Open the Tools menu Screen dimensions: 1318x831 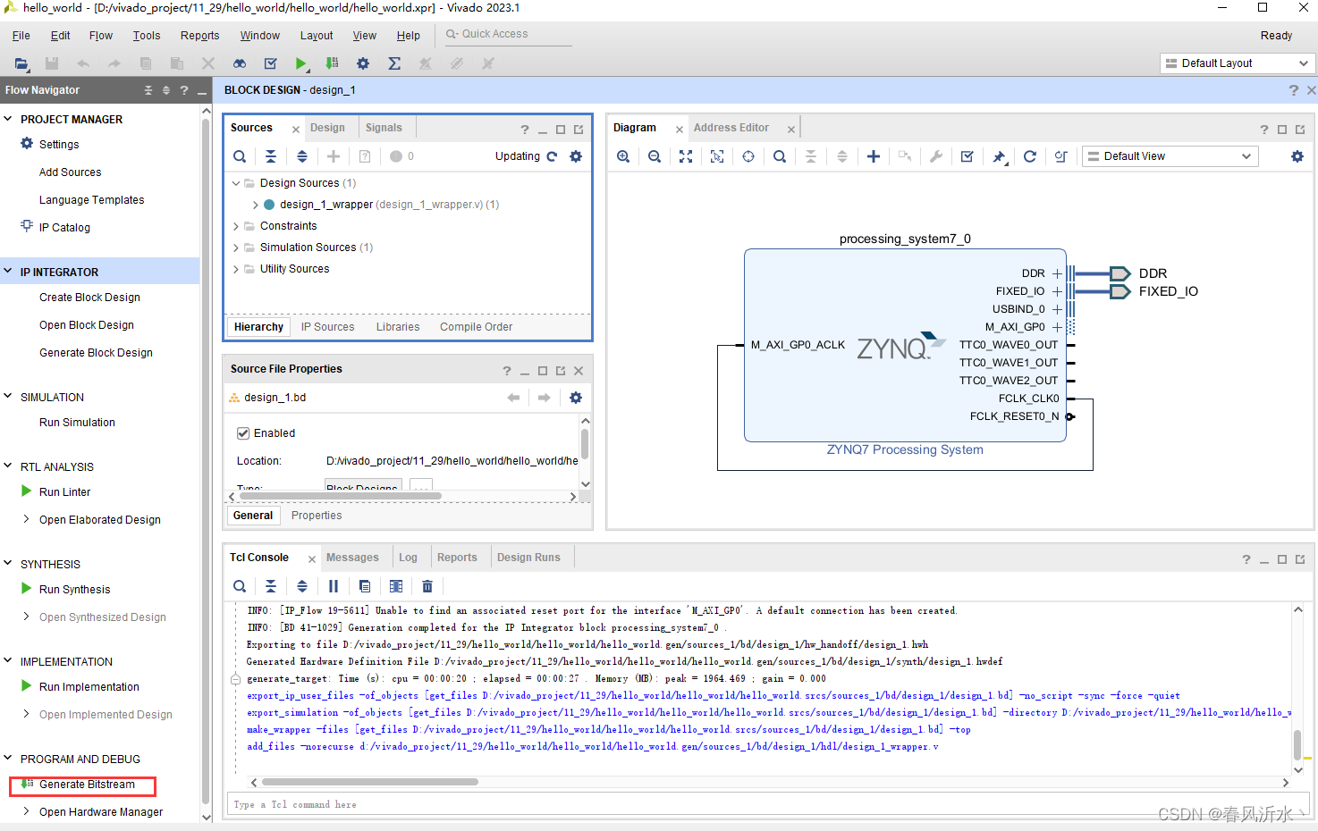pos(147,36)
